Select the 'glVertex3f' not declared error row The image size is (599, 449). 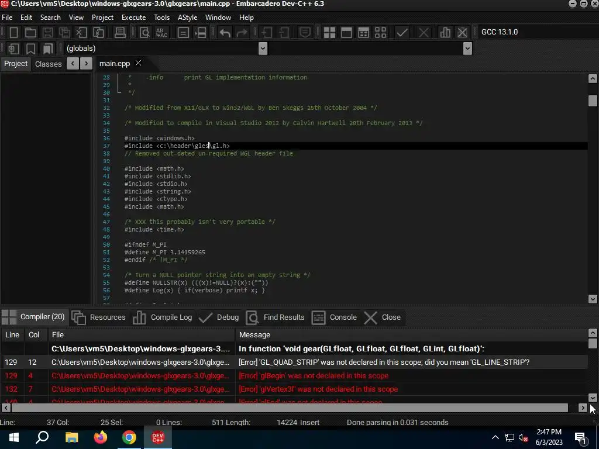pos(294,389)
